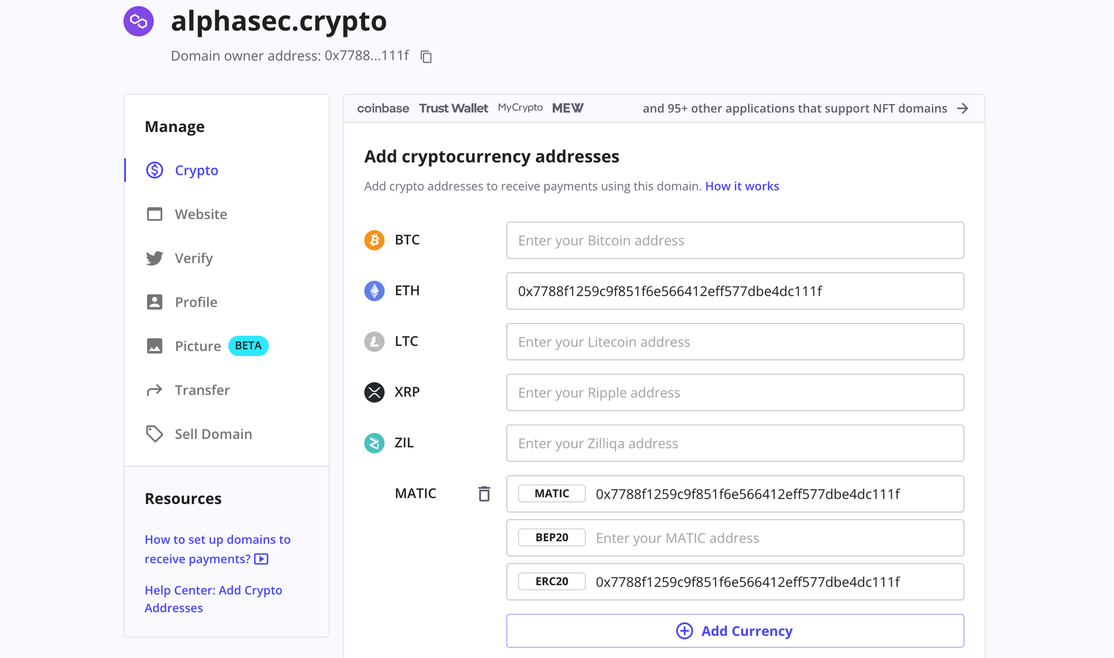Click the purple Polygon domain logo
1114x658 pixels.
(x=139, y=21)
